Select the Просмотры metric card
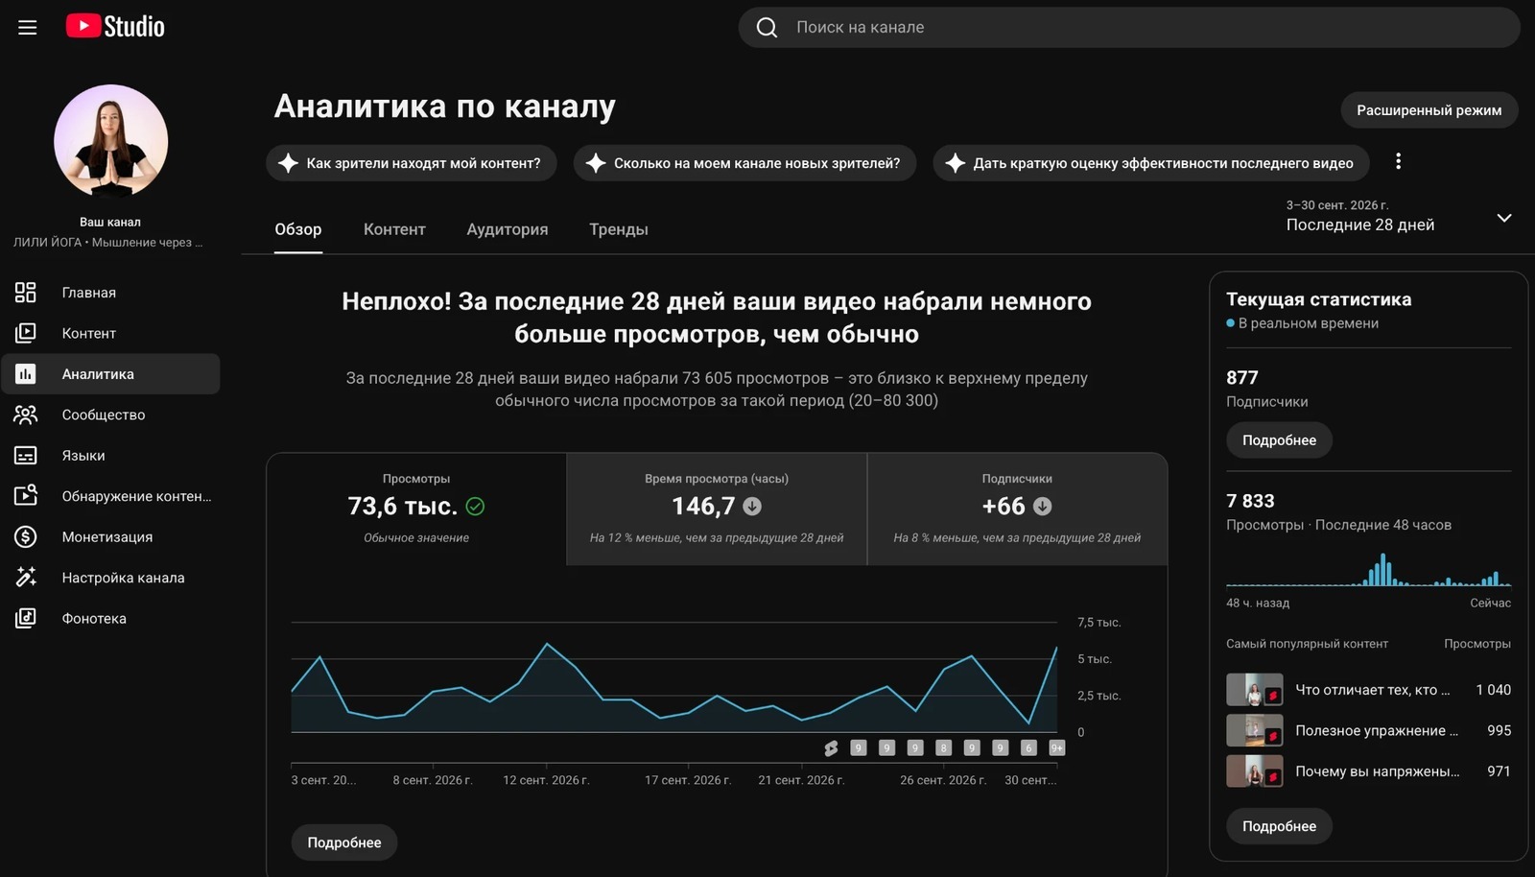The width and height of the screenshot is (1535, 877). point(416,509)
